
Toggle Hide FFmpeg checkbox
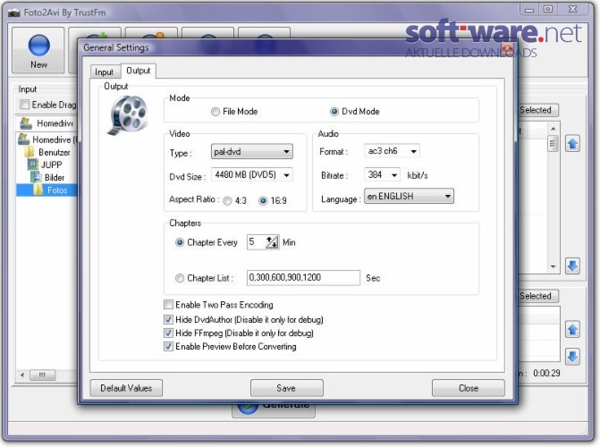[x=168, y=333]
